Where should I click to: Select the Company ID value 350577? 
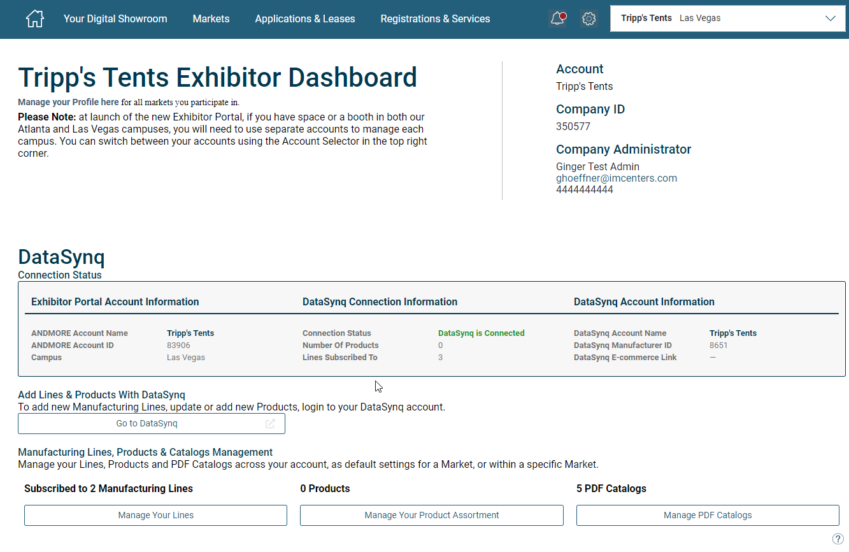pyautogui.click(x=573, y=126)
